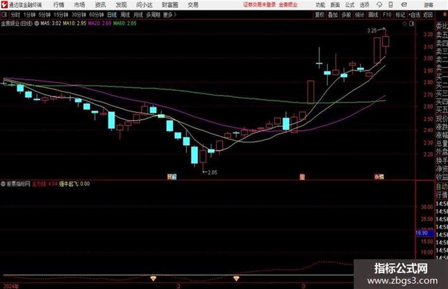Open the 问小达 menu
Viewport: 448px width, 289px height.
pyautogui.click(x=144, y=5)
